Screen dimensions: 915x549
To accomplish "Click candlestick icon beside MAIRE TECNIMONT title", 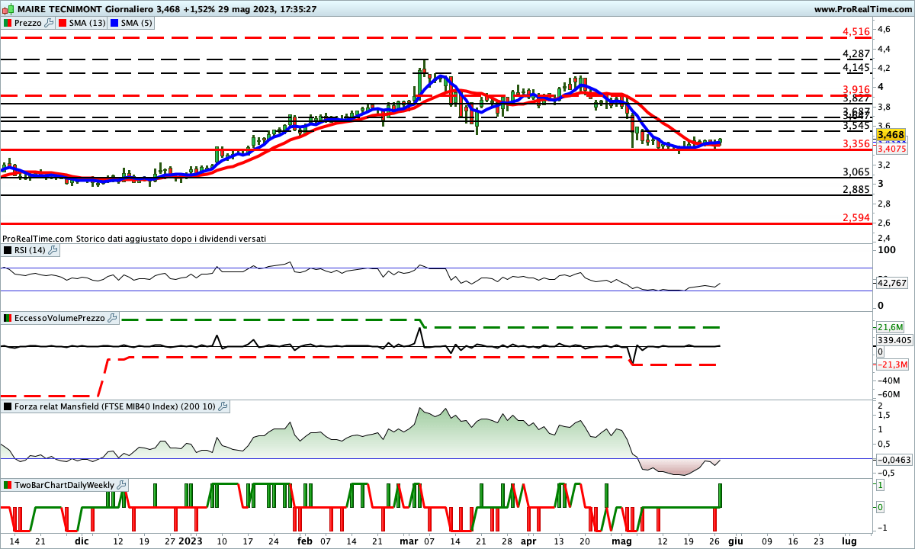I will pos(8,8).
